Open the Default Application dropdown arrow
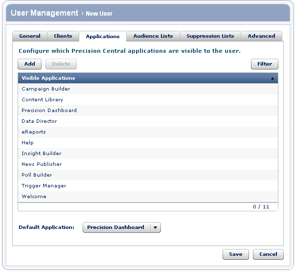This screenshot has width=295, height=271. pyautogui.click(x=155, y=227)
